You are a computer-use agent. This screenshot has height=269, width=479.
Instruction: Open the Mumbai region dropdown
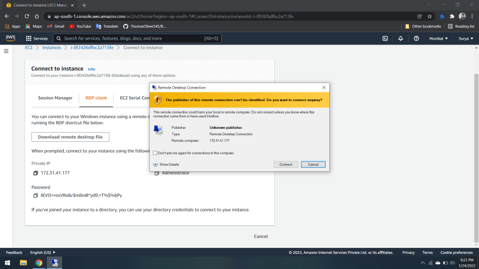pos(438,39)
